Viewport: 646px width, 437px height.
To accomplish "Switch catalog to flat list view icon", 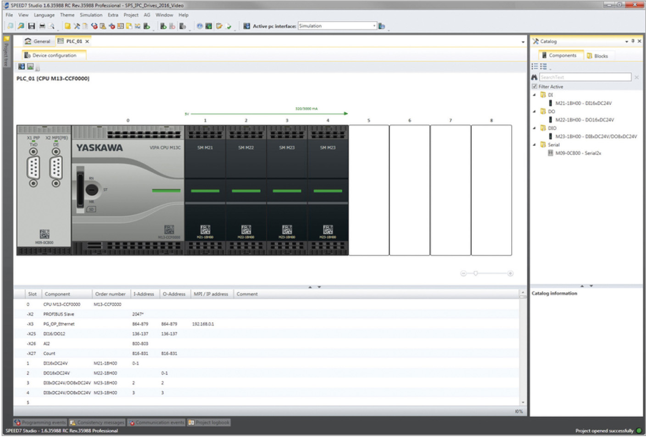I will coord(535,67).
